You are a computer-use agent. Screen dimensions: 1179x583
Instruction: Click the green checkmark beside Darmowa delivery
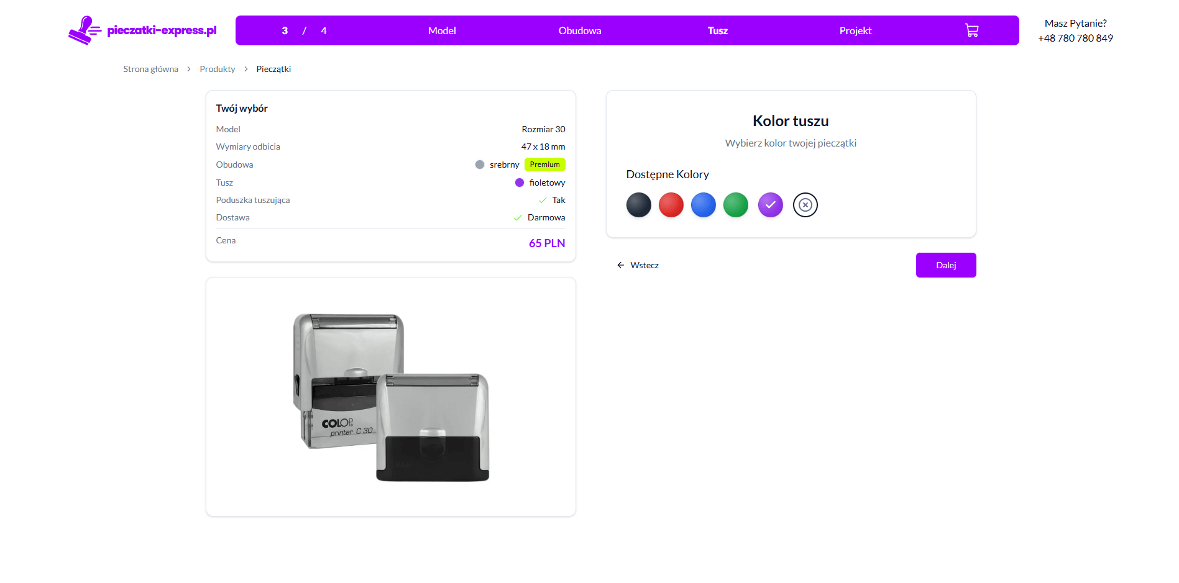click(x=518, y=217)
